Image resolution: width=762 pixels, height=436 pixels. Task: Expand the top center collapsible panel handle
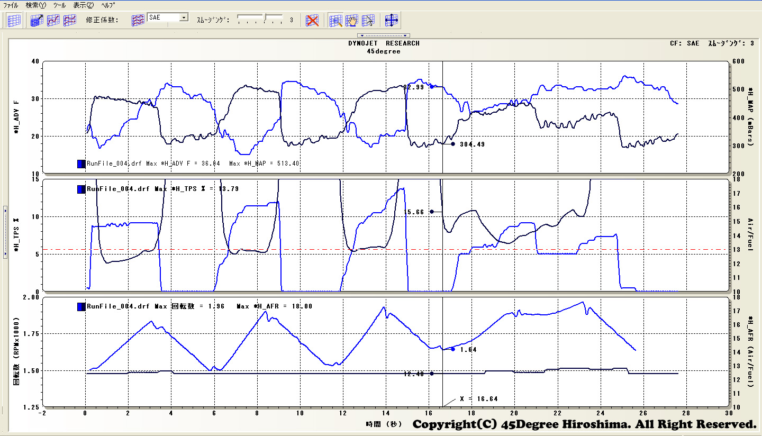tap(384, 35)
